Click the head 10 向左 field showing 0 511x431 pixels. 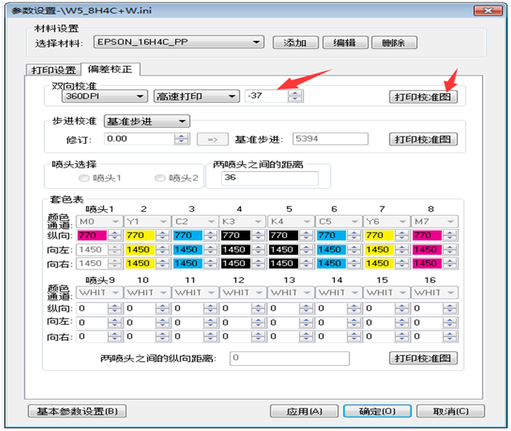140,322
